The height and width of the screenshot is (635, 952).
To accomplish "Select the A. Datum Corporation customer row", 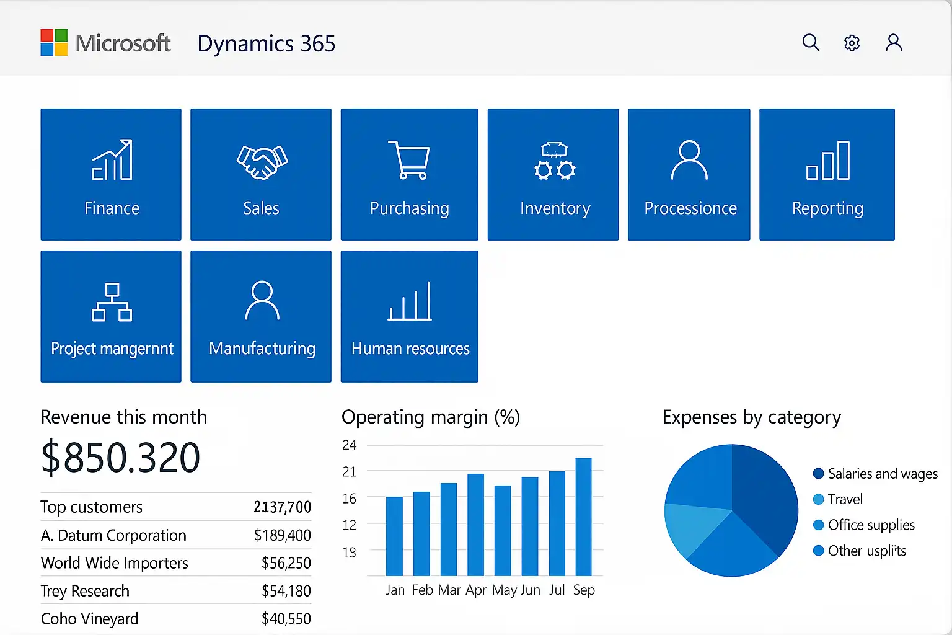I will [x=113, y=535].
